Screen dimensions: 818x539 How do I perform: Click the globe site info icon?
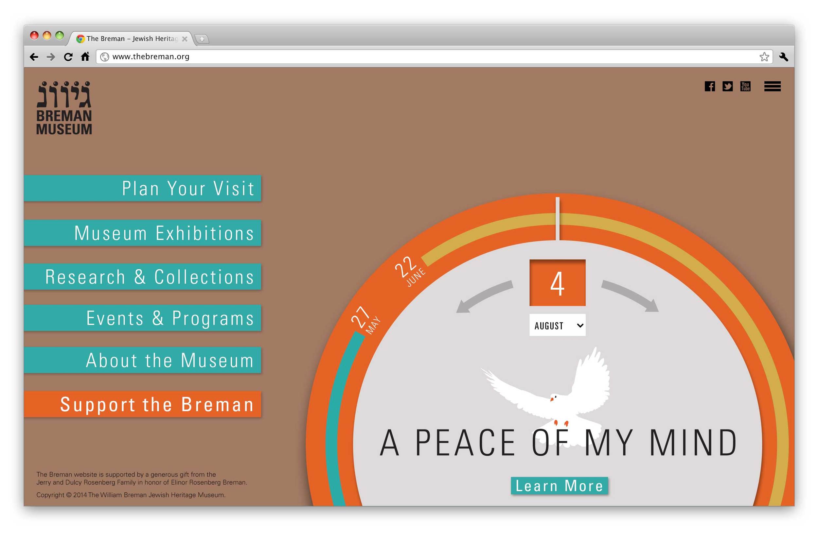[x=105, y=57]
